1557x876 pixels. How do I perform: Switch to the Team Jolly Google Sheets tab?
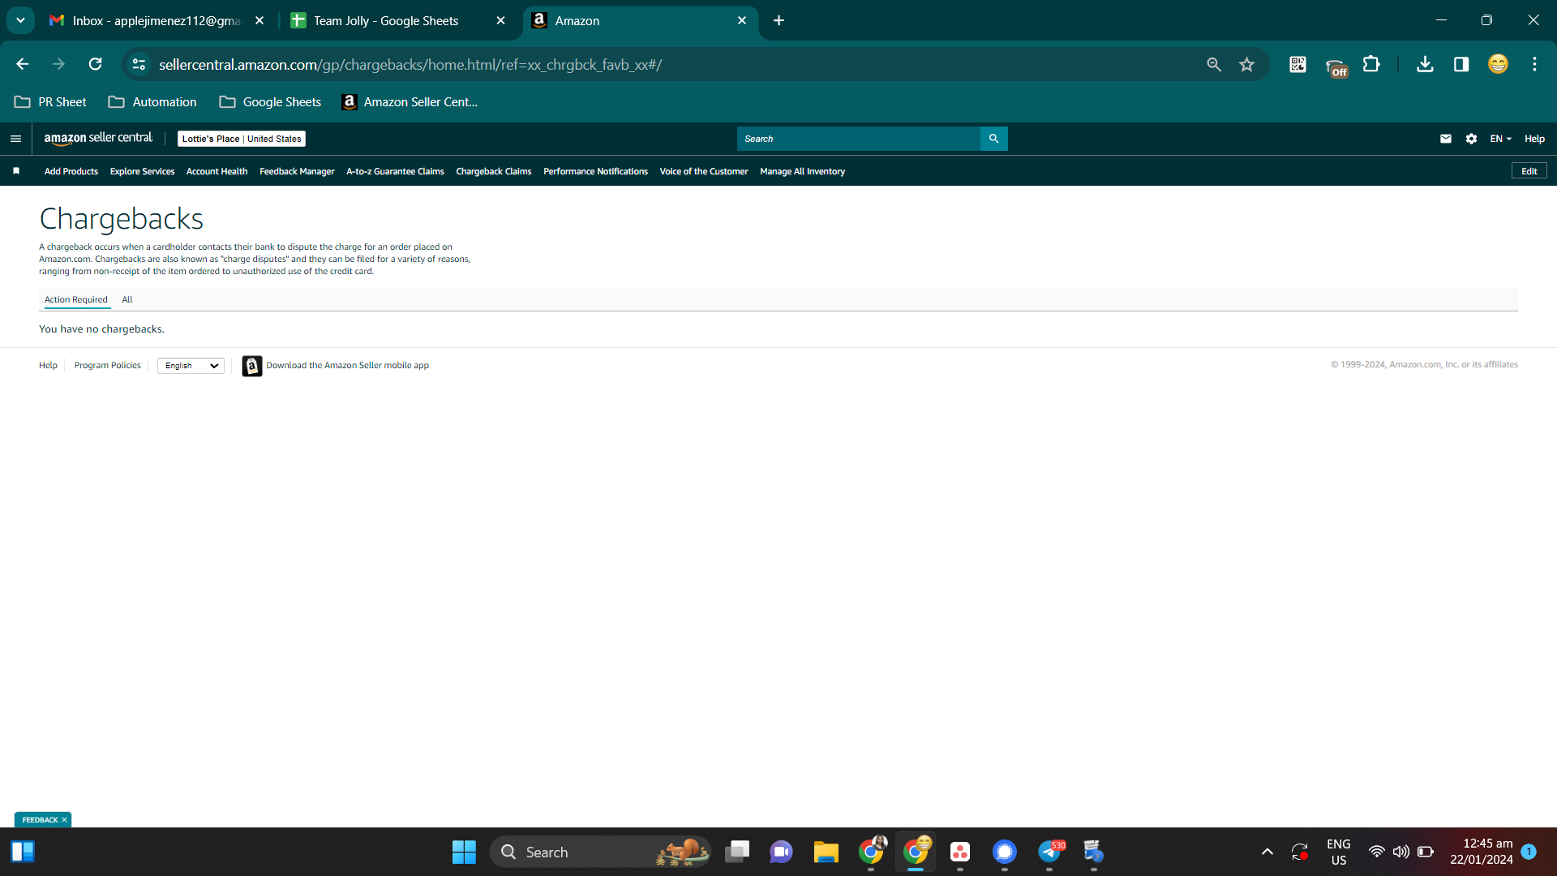(386, 20)
